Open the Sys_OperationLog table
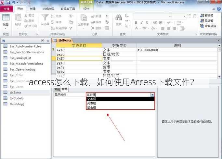 point(22,69)
